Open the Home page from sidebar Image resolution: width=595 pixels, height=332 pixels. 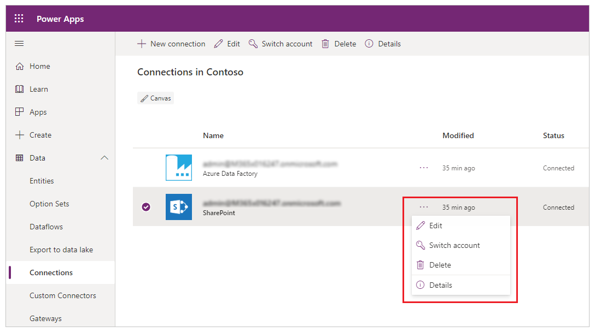(39, 66)
